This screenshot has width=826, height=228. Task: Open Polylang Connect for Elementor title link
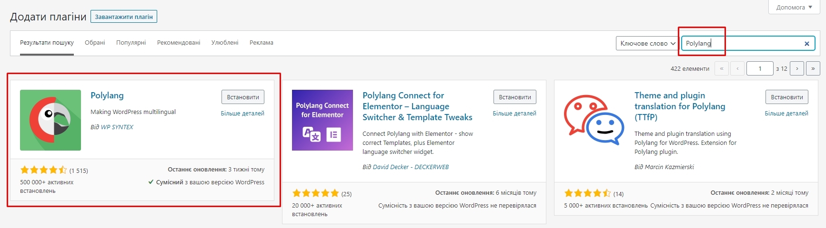coord(417,106)
